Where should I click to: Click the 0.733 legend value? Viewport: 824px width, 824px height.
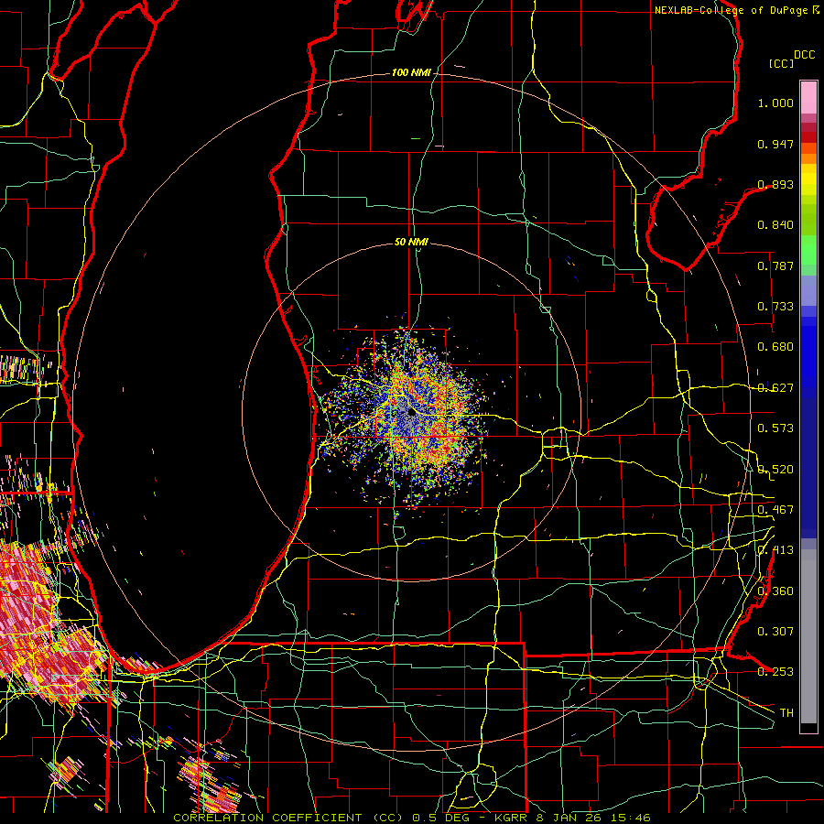[x=775, y=307]
